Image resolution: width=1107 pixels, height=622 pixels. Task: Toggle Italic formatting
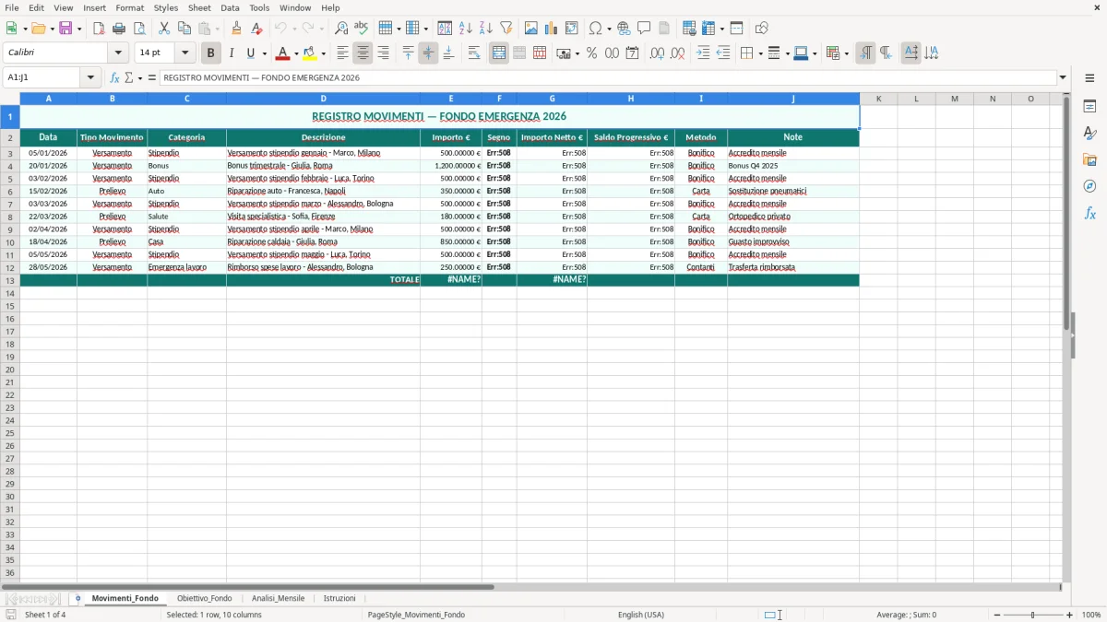(x=231, y=53)
